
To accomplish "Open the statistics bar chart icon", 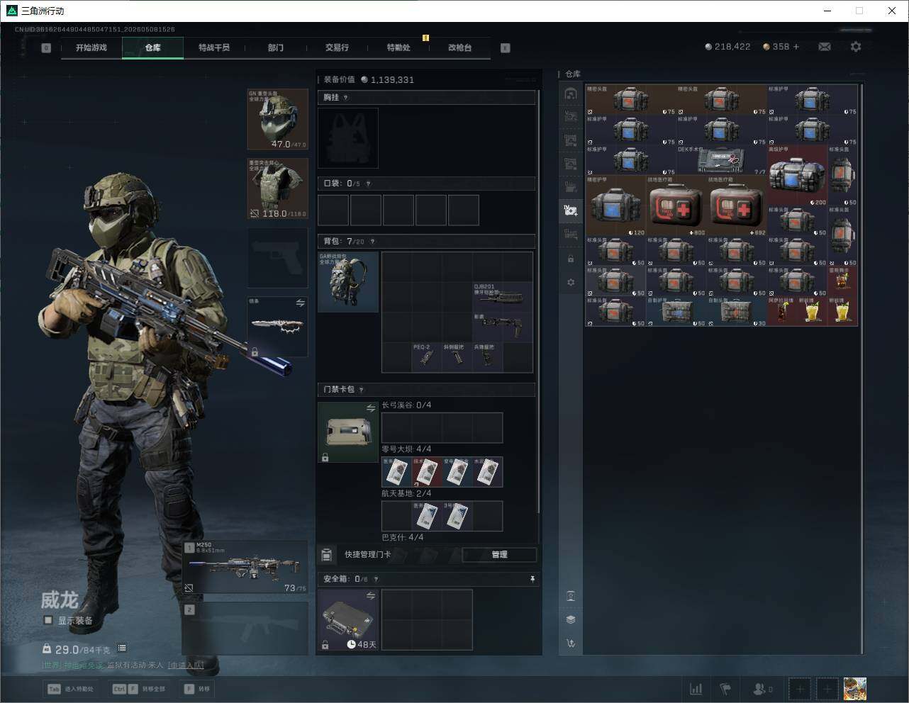I will [x=696, y=689].
